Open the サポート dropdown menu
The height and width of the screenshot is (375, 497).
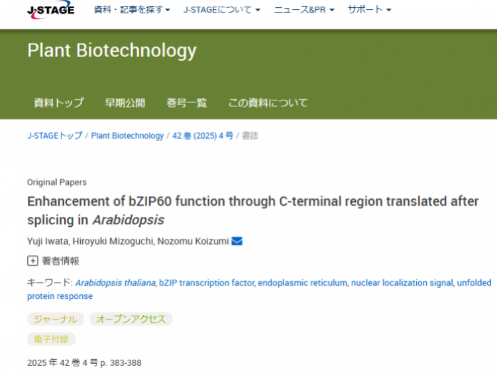[x=369, y=10]
